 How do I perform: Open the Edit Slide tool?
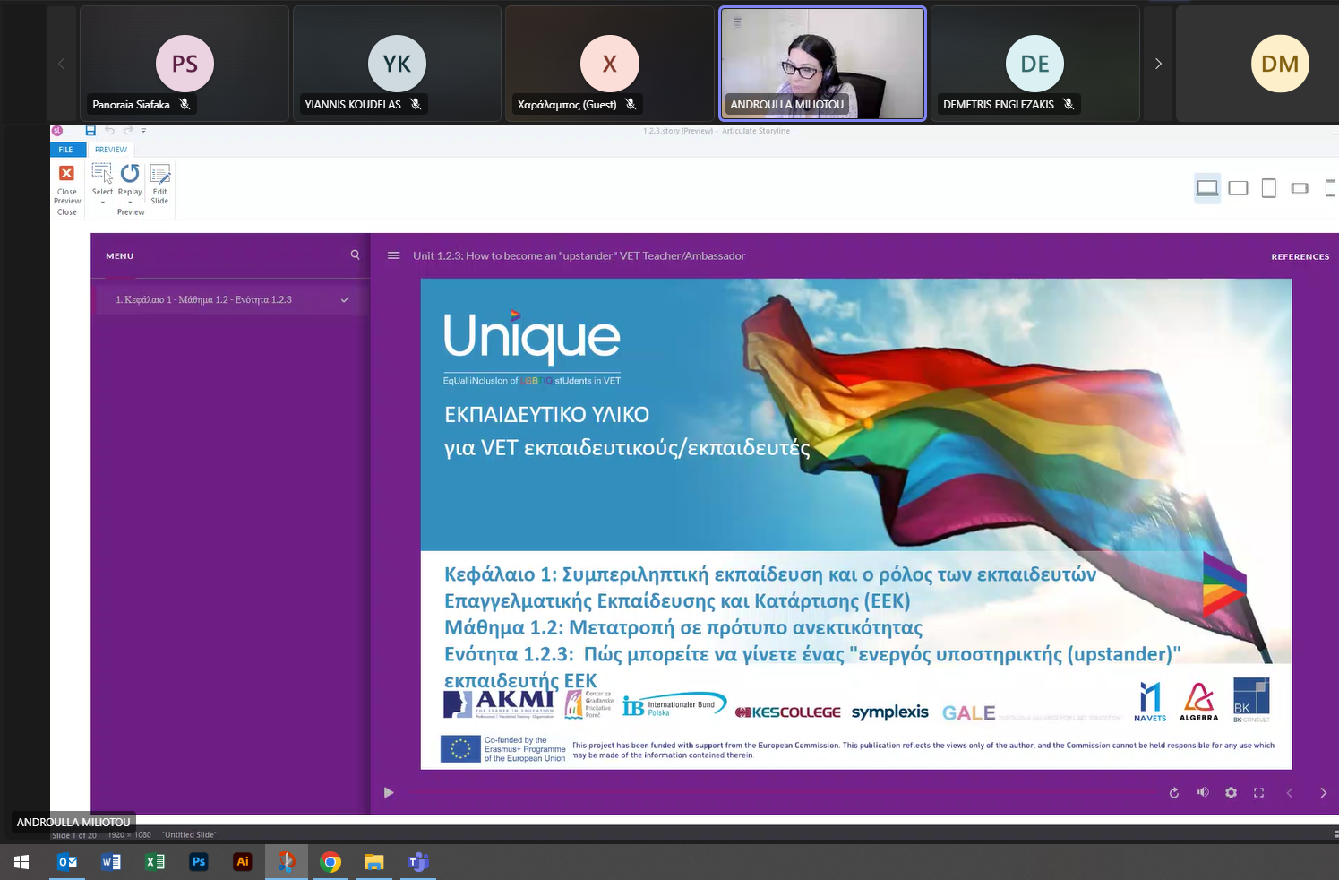(159, 183)
